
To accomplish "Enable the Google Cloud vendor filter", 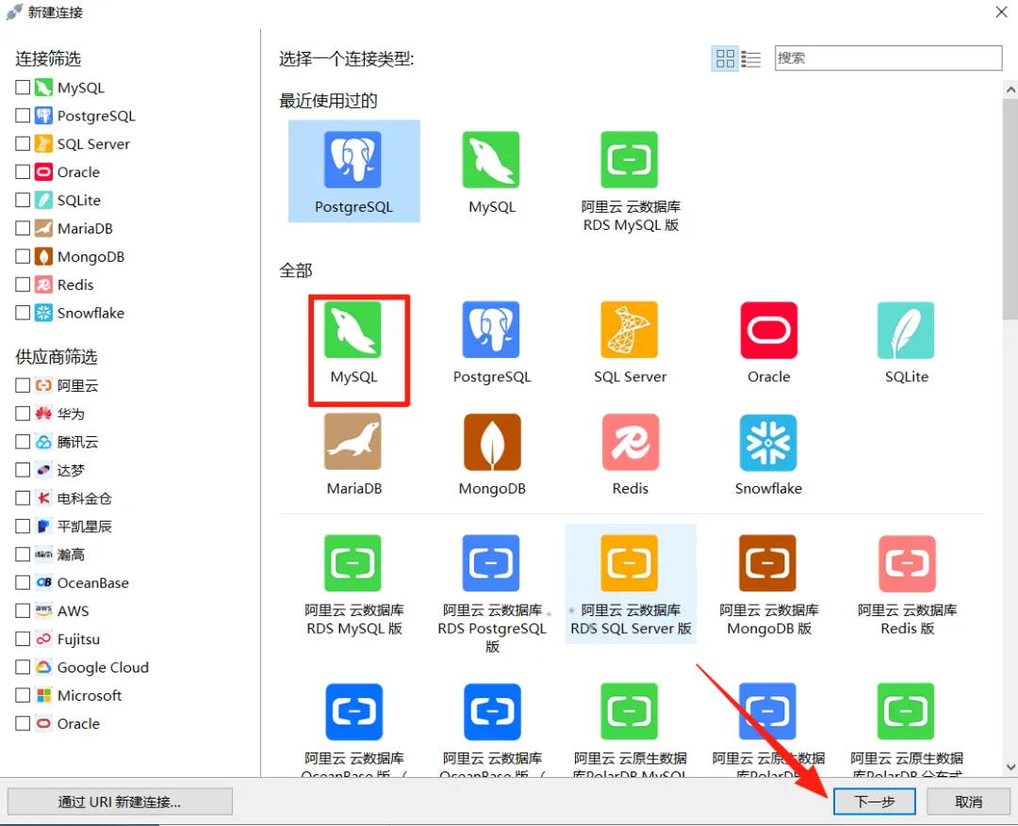I will tap(23, 667).
